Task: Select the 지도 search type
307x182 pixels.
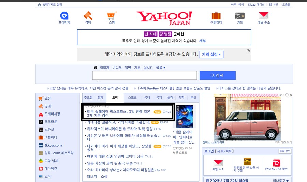Action: point(137,67)
